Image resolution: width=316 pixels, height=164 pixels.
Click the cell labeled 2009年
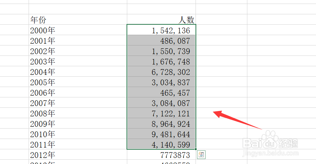tap(78, 124)
